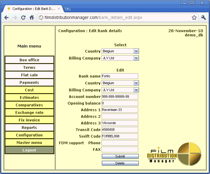Open a new tab with plus button
This screenshot has width=210, height=174.
67,9
